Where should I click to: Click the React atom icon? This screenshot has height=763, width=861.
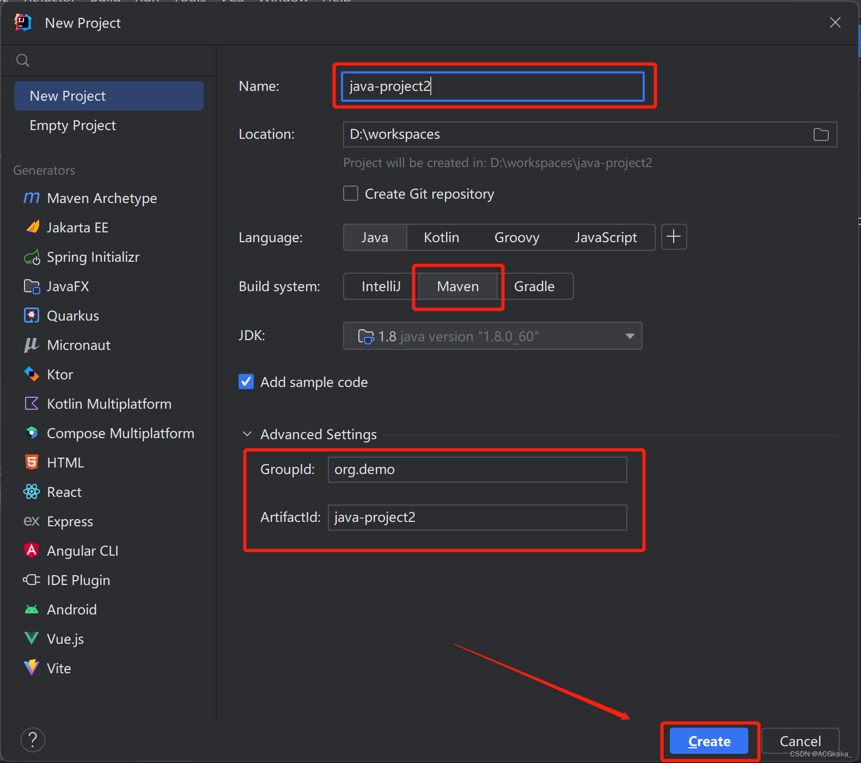(32, 492)
